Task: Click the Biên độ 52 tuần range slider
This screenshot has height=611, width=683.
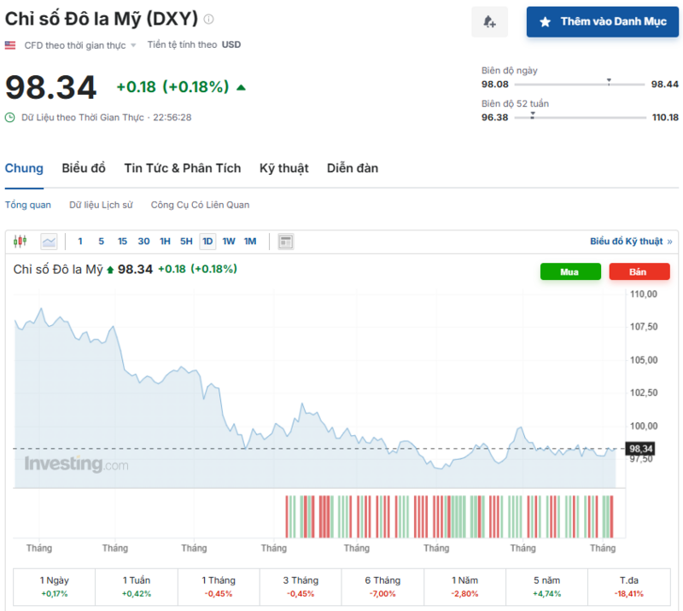Action: click(583, 117)
